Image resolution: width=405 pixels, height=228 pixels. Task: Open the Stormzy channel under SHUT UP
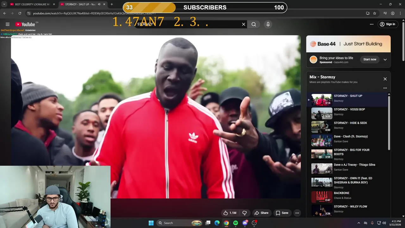339,101
